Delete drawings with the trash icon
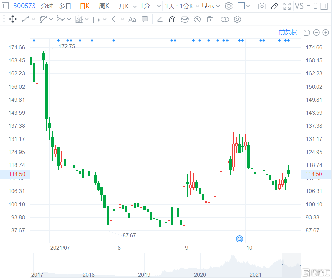Screen dimensions: 332x279 tap(210, 20)
